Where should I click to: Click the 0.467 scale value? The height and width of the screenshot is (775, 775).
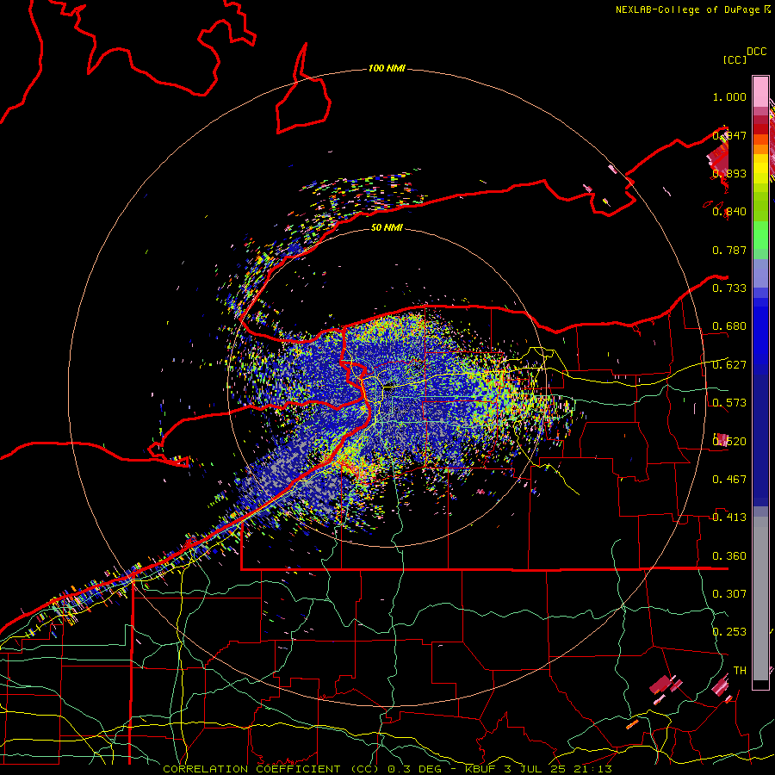(x=729, y=480)
